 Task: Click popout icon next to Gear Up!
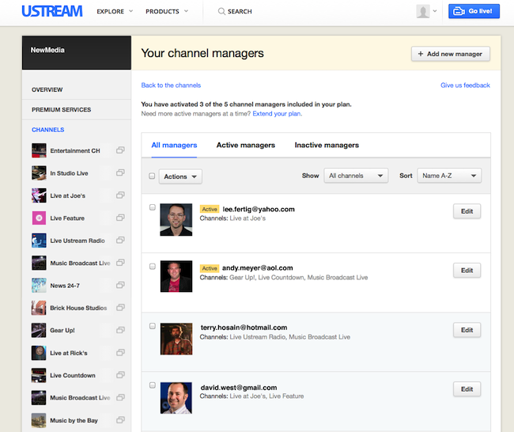pos(120,330)
